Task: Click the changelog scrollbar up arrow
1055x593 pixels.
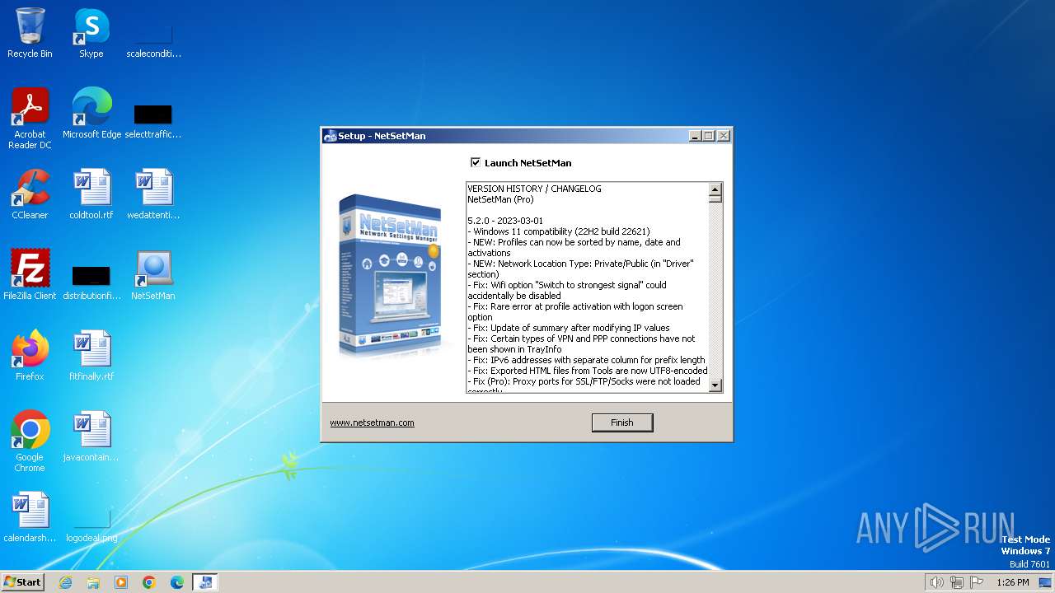Action: [715, 189]
